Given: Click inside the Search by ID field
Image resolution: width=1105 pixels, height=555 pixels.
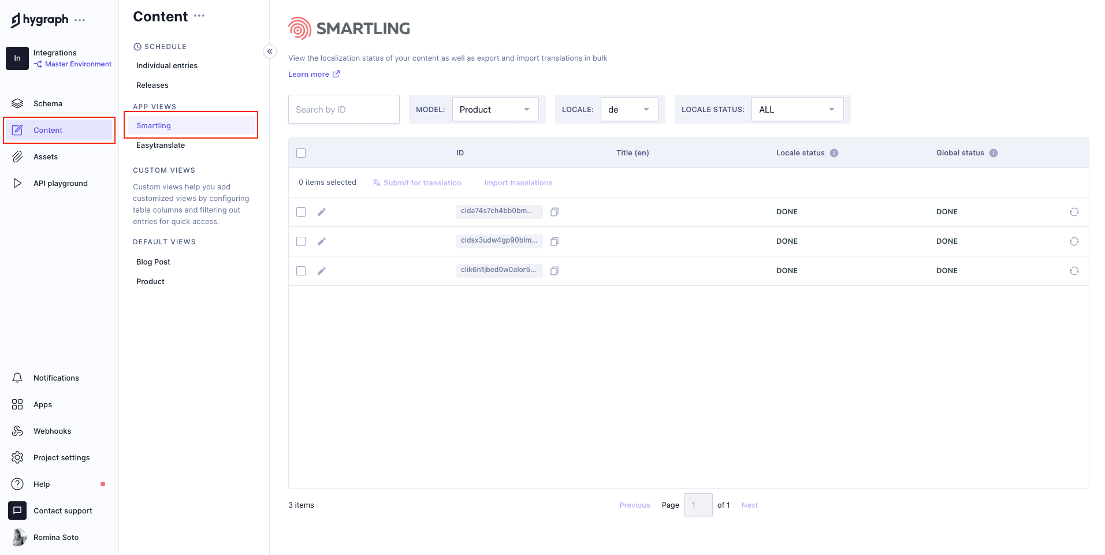Looking at the screenshot, I should [344, 109].
